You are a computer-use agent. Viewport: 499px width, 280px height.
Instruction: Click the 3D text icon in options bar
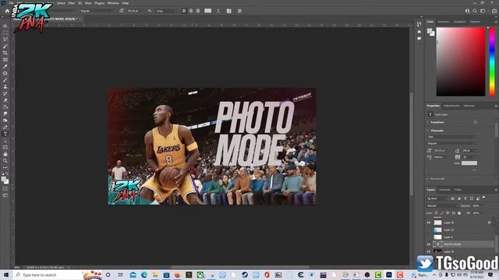pyautogui.click(x=239, y=11)
